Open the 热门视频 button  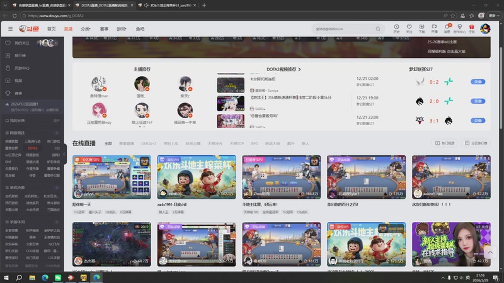pos(445,143)
